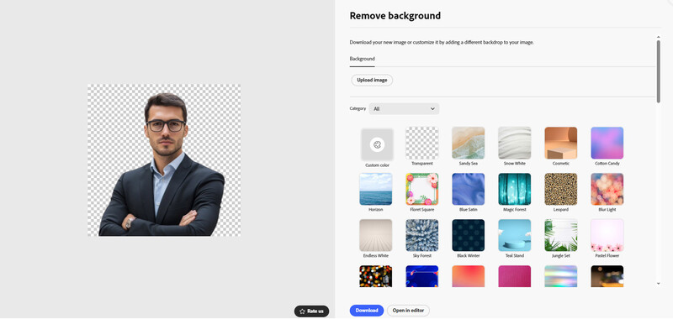
Task: Select the Teal Stand backdrop
Action: pyautogui.click(x=515, y=236)
